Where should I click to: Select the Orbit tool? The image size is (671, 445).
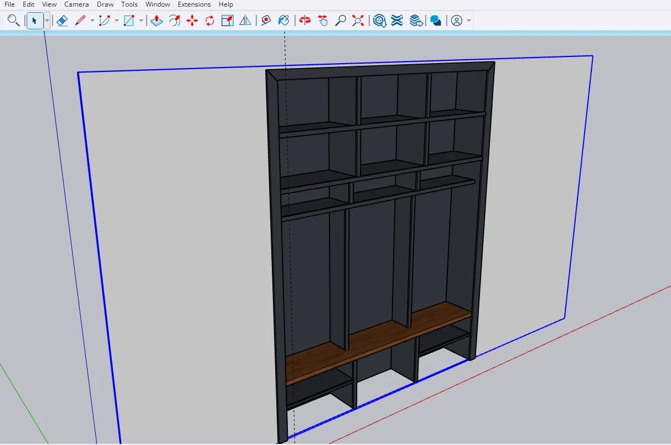tap(304, 21)
